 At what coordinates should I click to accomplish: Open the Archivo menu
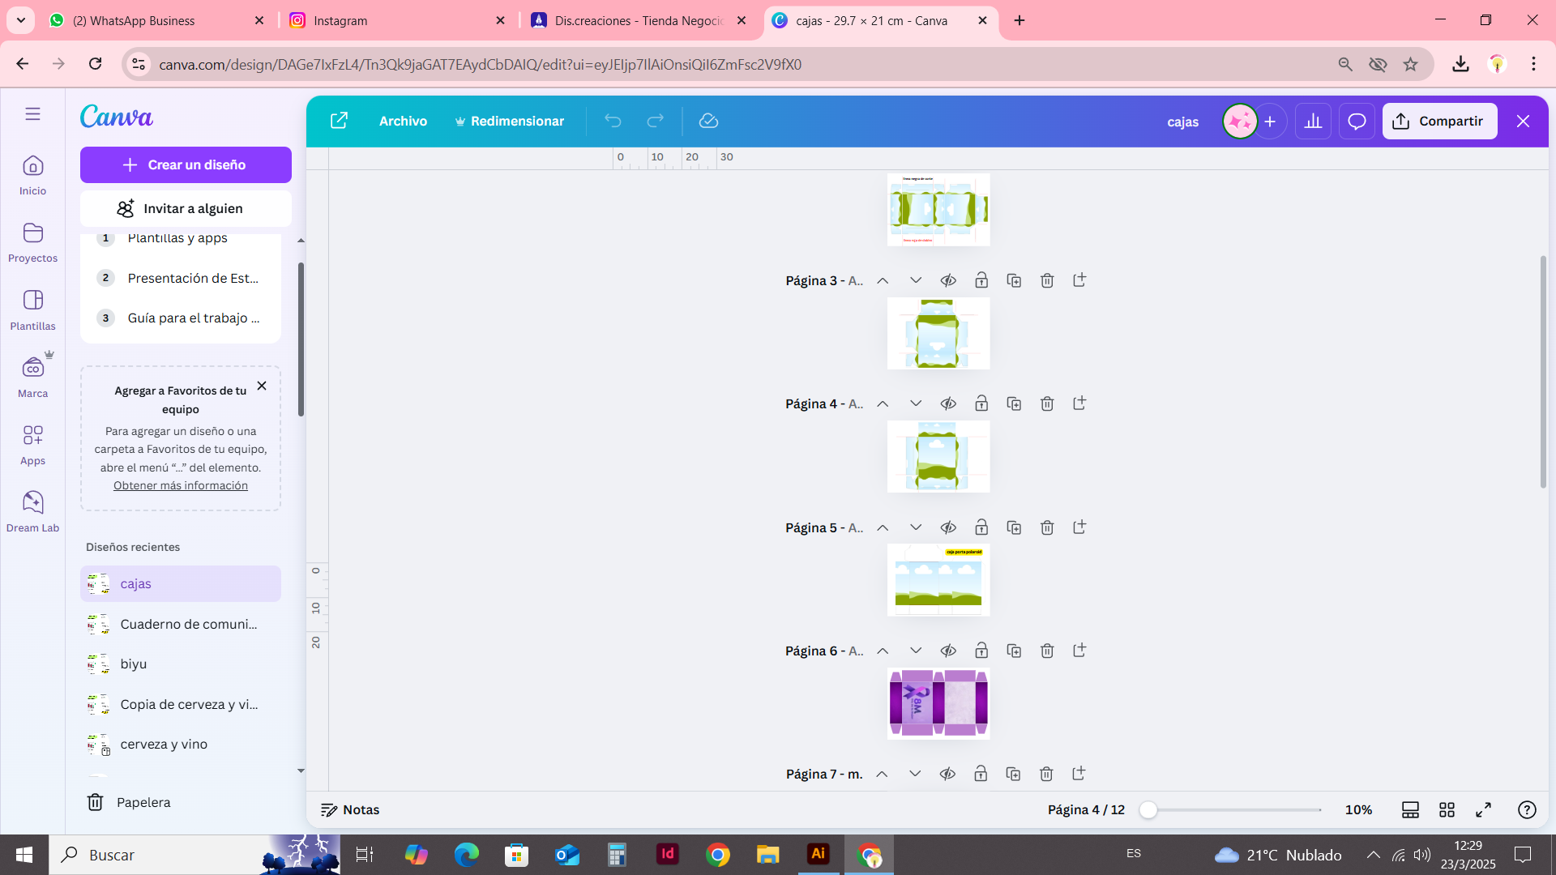[403, 122]
